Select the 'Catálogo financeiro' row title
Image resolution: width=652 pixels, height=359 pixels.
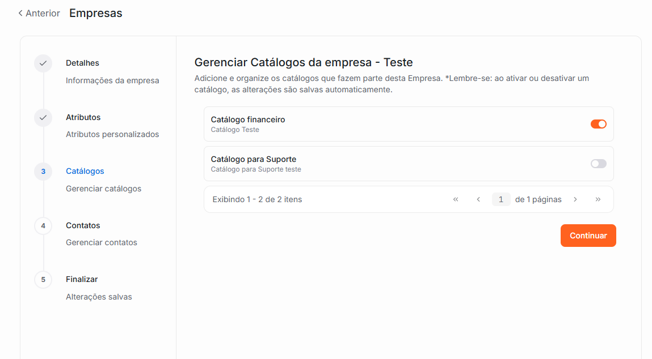coord(248,119)
